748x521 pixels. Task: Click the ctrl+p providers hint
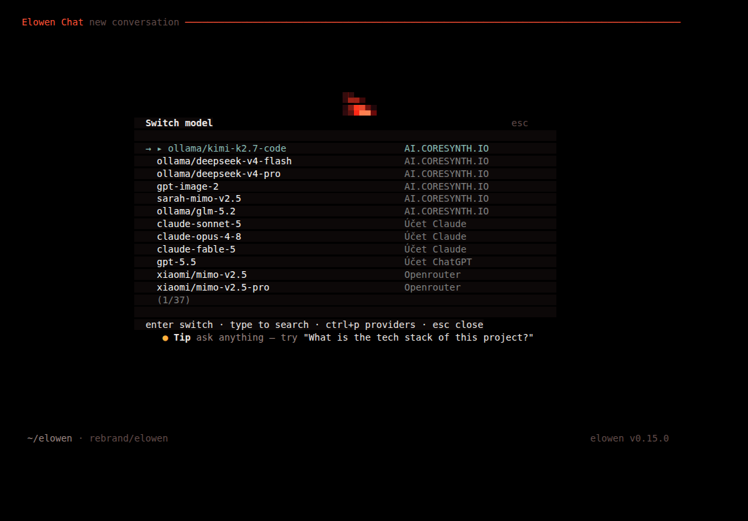(371, 325)
